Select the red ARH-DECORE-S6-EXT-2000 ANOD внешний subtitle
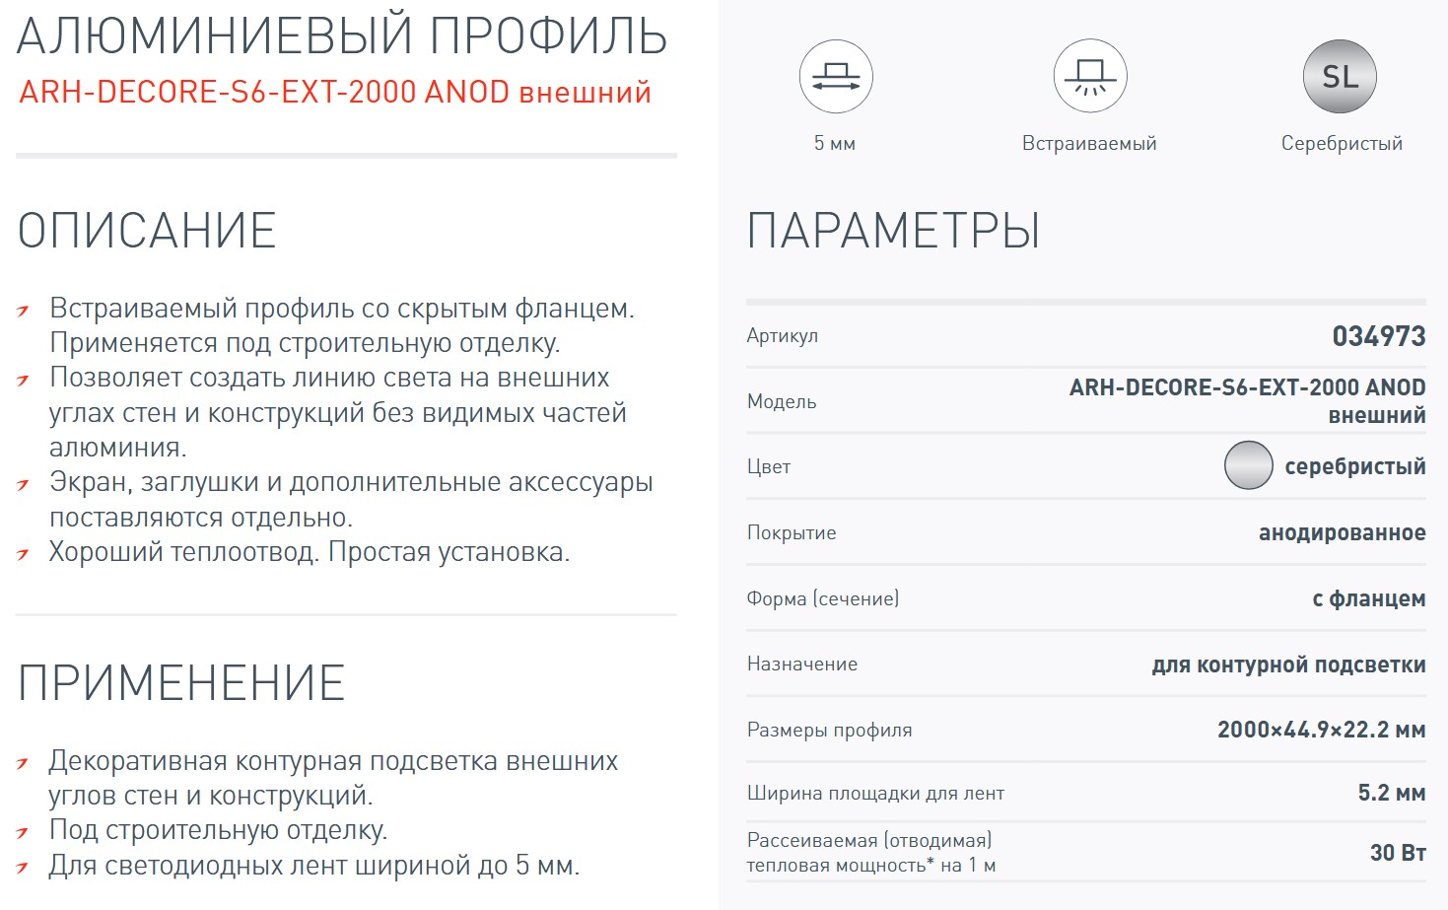Image resolution: width=1448 pixels, height=910 pixels. [x=335, y=93]
